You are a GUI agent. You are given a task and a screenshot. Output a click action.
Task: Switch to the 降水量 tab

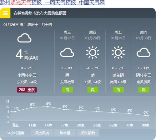[65, 133]
